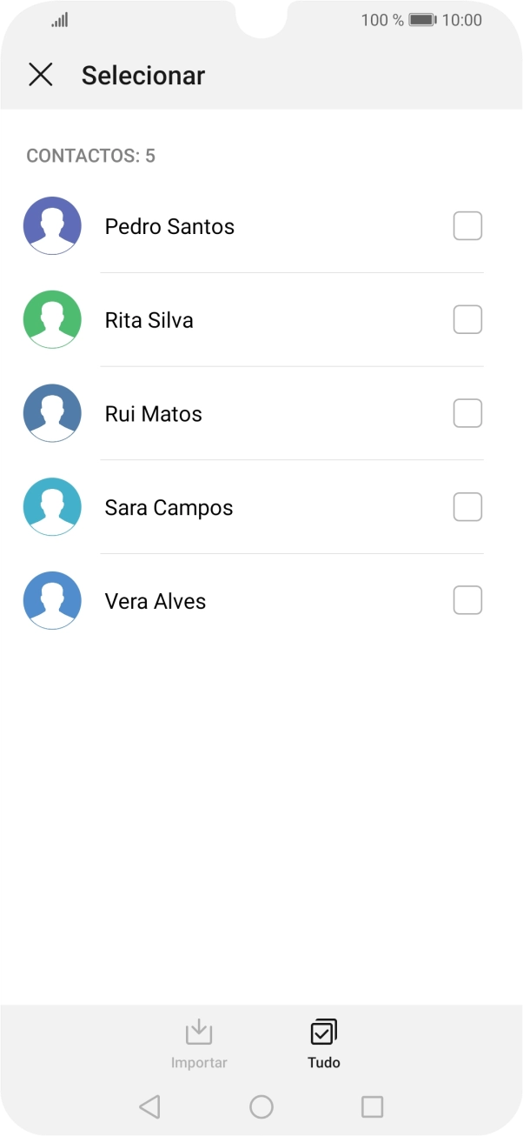Close the Selecionar screen with the X
523x1136 pixels.
(x=41, y=75)
